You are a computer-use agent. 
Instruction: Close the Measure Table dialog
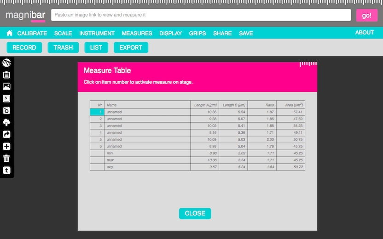click(x=195, y=213)
